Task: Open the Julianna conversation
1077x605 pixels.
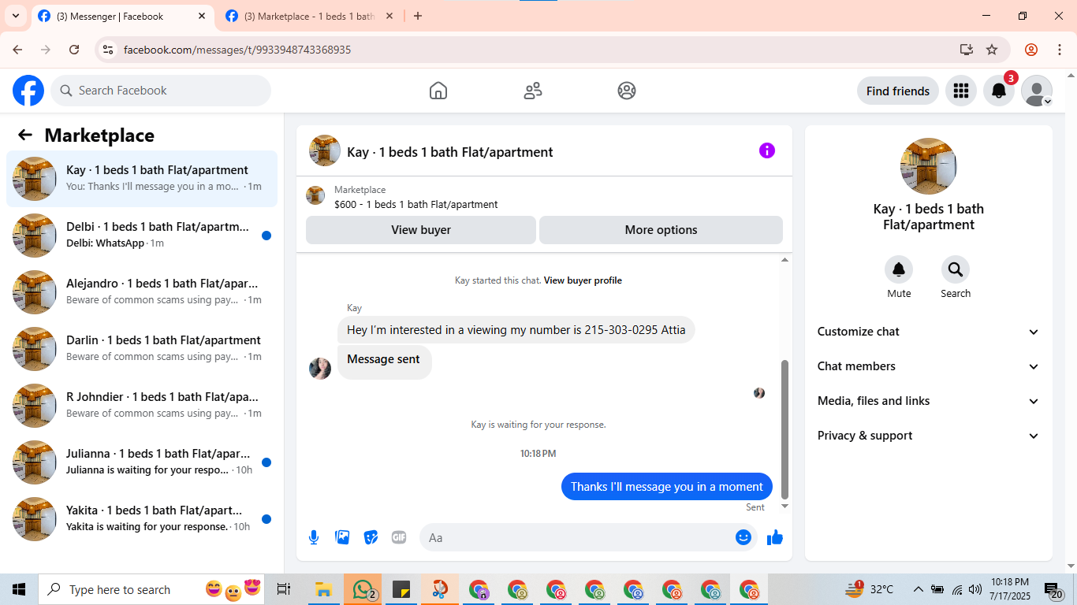Action: pyautogui.click(x=142, y=462)
